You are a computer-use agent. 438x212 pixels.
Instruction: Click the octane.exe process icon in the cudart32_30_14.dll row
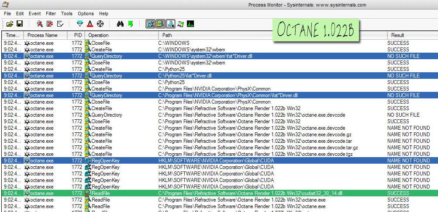pos(27,193)
